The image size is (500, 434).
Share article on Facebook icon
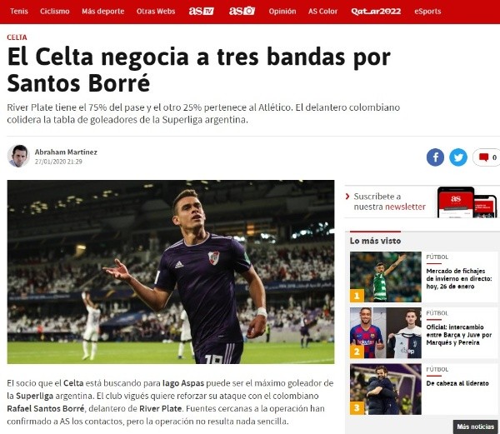(435, 157)
